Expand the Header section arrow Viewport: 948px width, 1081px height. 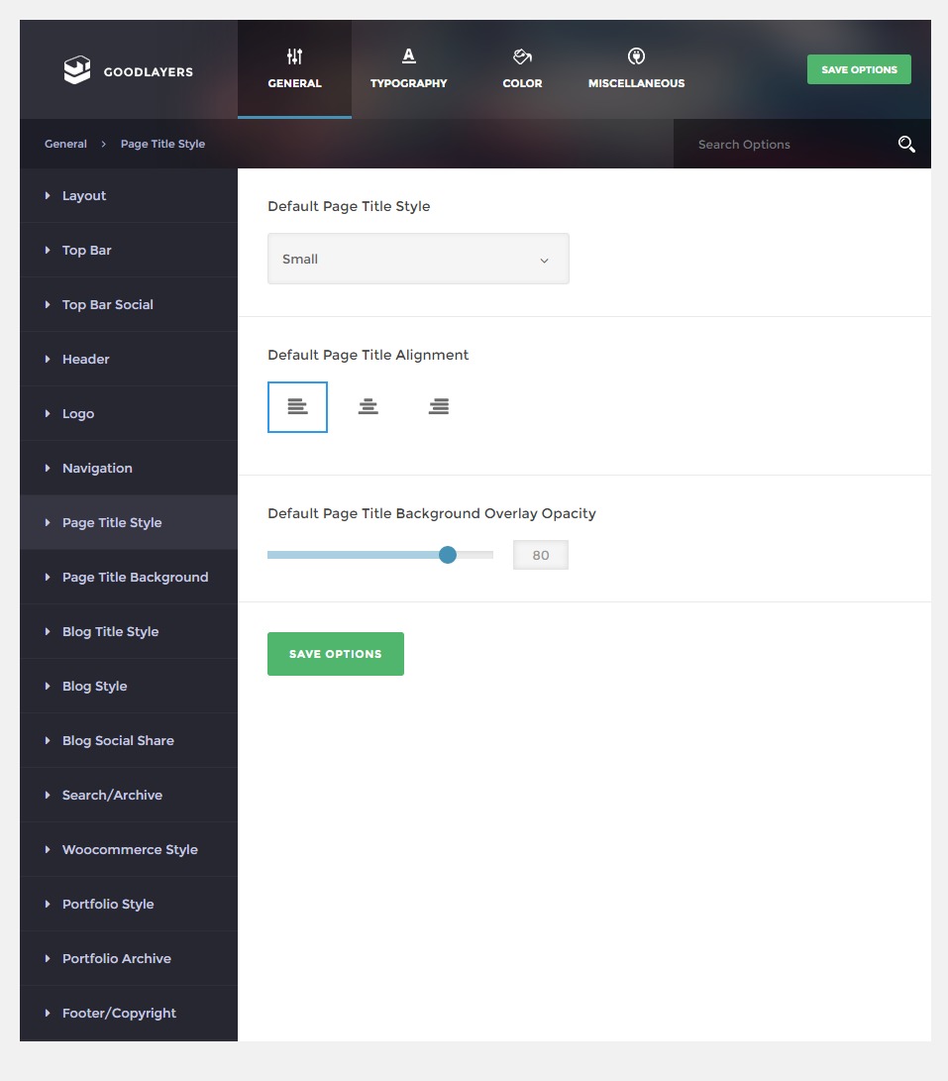[x=48, y=360]
